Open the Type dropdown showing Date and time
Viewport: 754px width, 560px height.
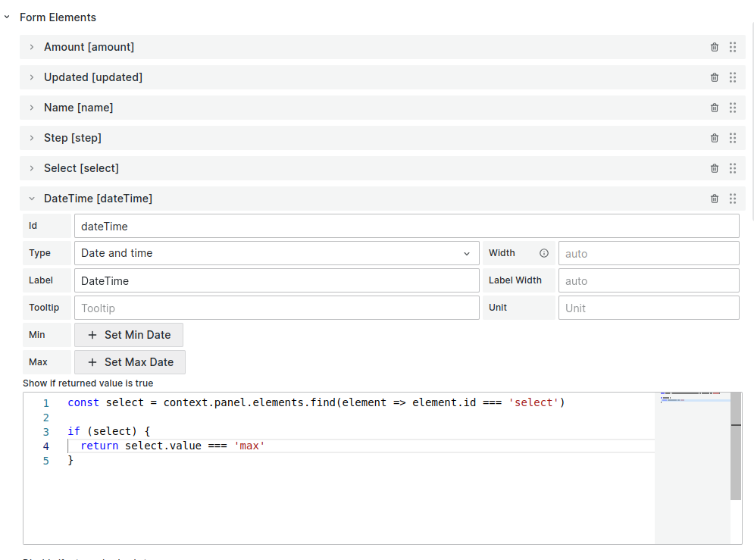point(277,252)
